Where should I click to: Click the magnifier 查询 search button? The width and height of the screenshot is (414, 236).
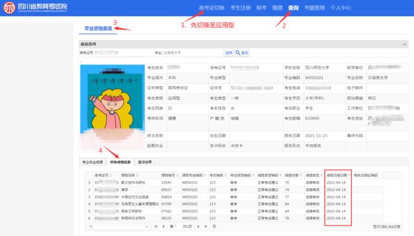[x=242, y=53]
